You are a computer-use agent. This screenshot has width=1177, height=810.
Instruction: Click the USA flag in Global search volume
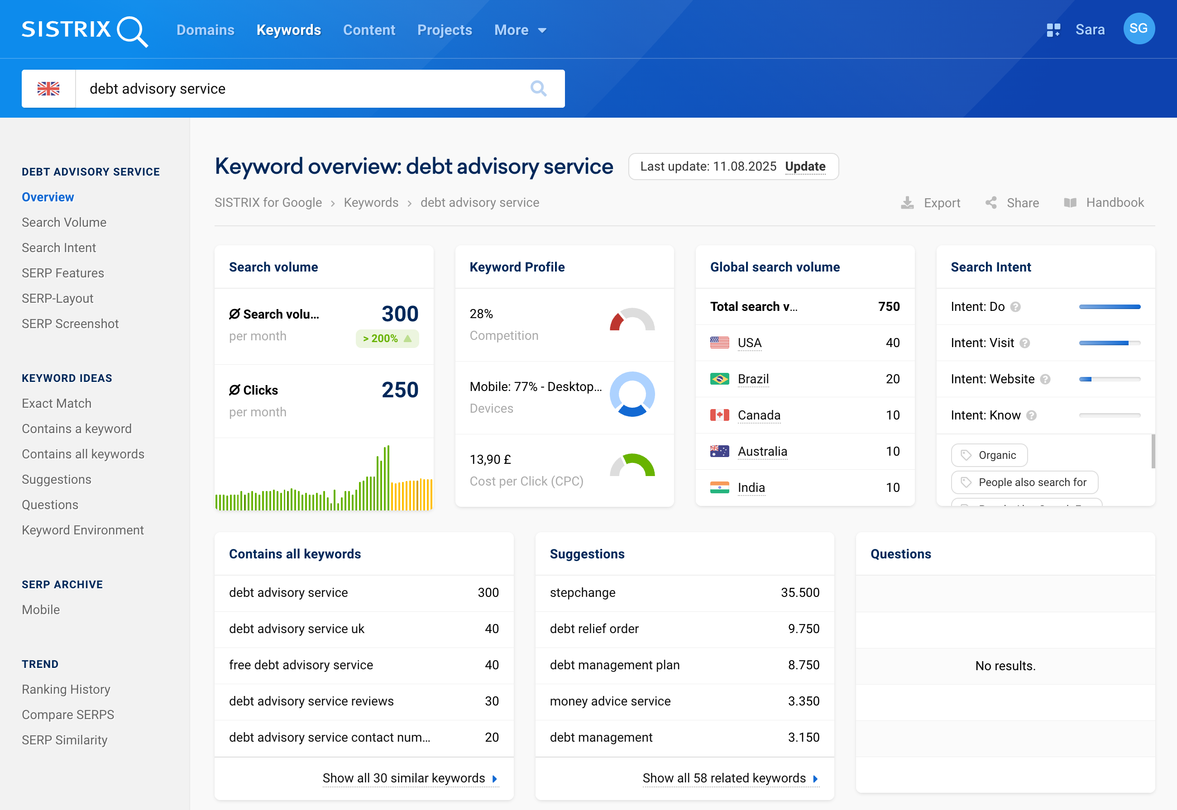(718, 343)
